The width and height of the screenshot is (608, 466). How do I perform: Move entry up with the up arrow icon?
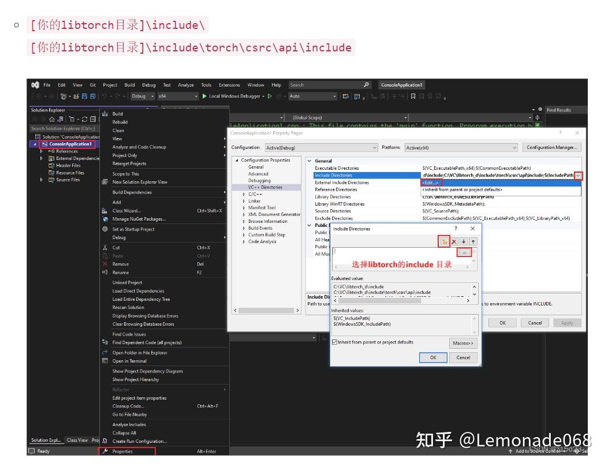[472, 241]
